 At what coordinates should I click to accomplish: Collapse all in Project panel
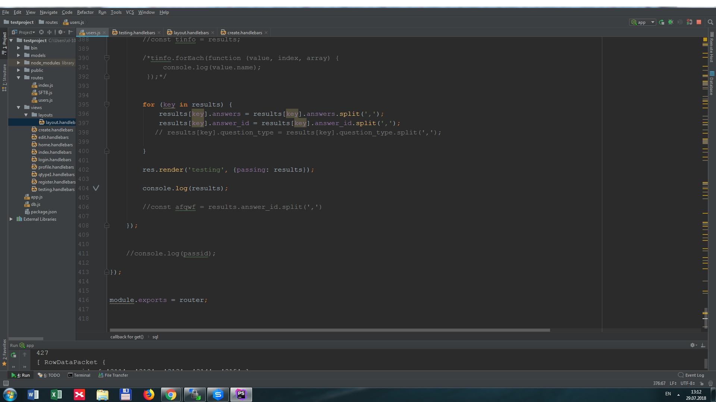(x=49, y=32)
